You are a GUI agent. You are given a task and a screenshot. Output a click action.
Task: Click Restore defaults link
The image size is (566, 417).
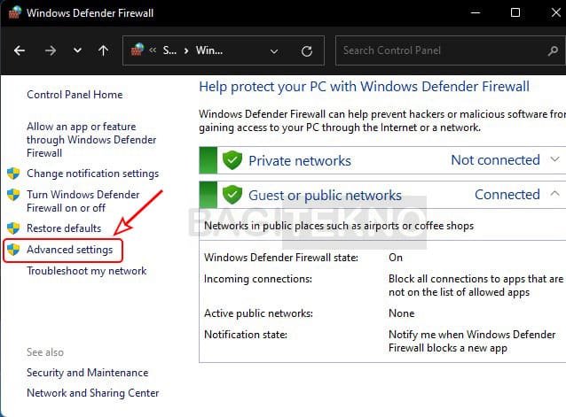64,228
